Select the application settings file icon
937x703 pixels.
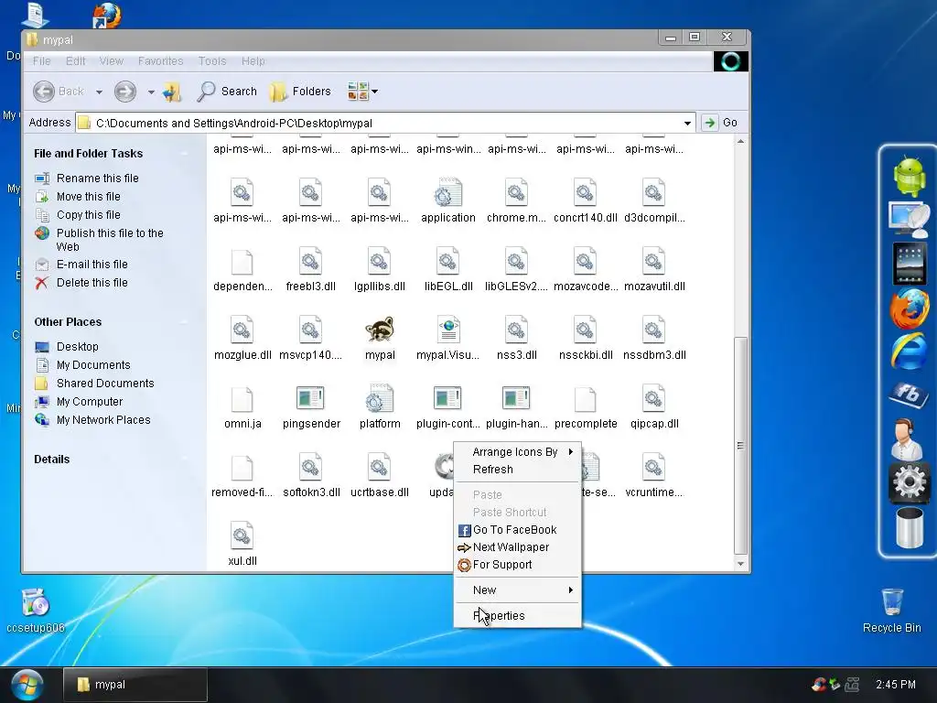(x=448, y=192)
